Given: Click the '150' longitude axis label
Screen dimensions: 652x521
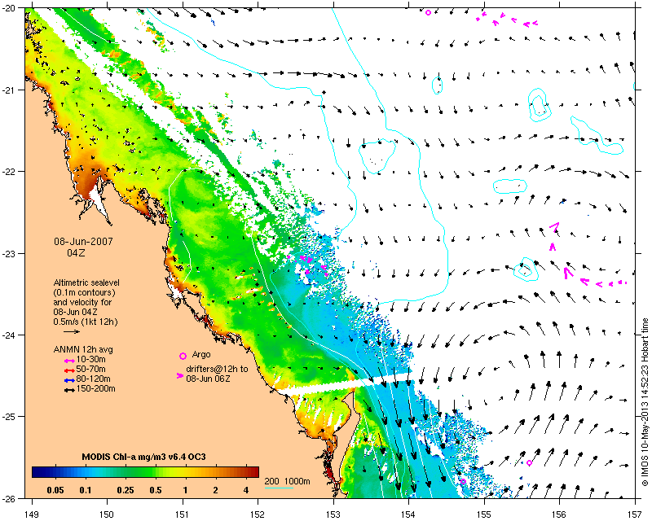Looking at the screenshot, I should 107,514.
